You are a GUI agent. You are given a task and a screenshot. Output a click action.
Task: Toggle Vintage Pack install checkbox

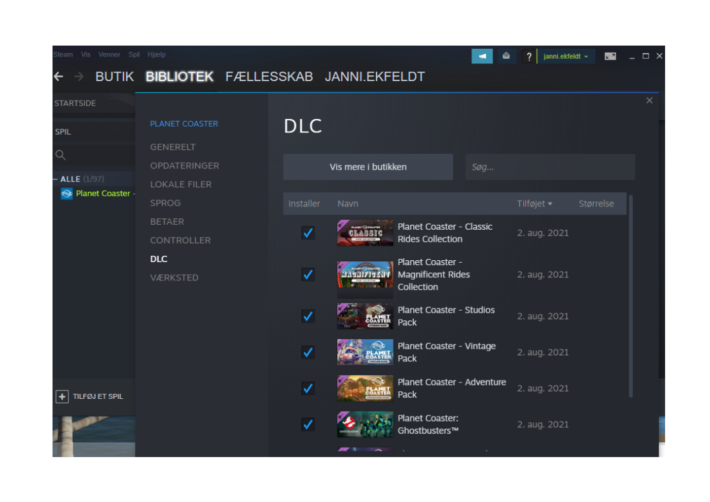(308, 352)
